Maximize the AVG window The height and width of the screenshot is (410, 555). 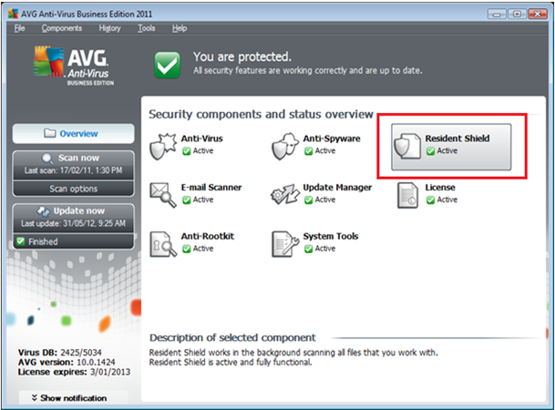[x=517, y=15]
